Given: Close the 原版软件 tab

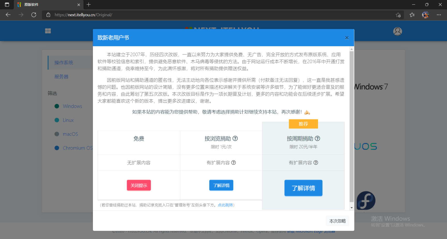Looking at the screenshot, I should click(79, 5).
